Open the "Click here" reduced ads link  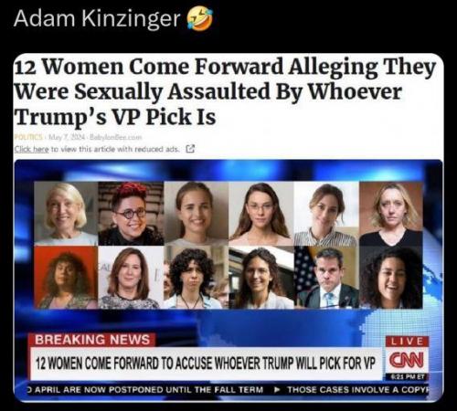click(32, 149)
